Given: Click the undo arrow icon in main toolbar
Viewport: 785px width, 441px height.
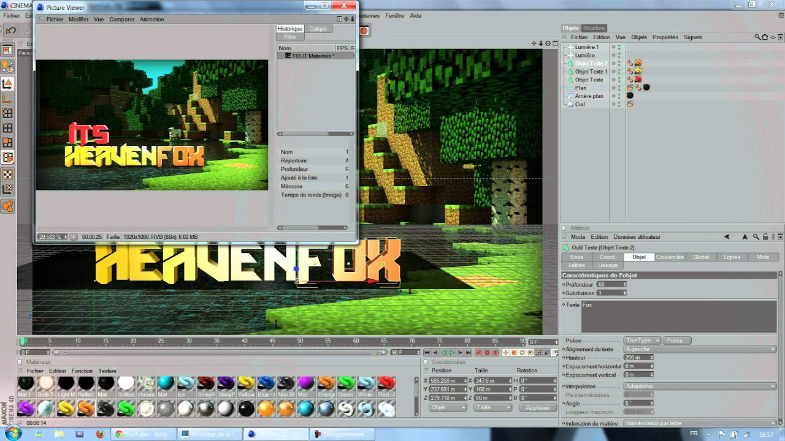Looking at the screenshot, I should (x=10, y=30).
